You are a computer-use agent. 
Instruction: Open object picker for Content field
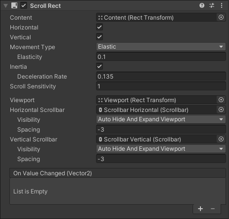pos(221,17)
